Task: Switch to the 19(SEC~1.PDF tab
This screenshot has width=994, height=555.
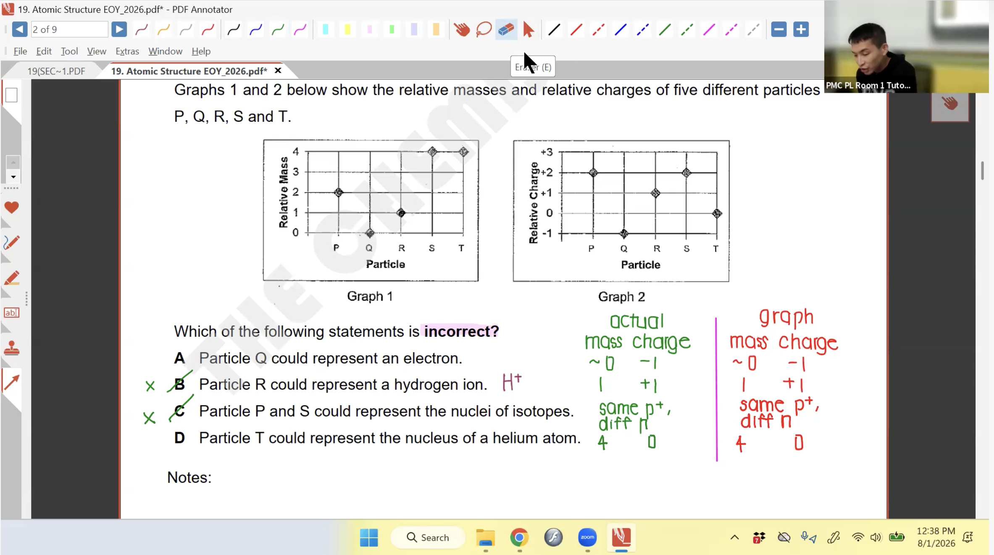Action: [x=56, y=71]
